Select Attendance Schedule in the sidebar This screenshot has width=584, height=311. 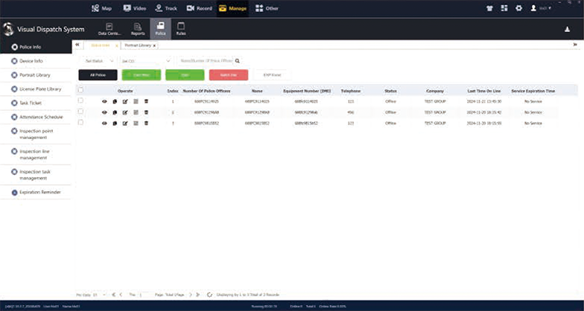point(40,118)
